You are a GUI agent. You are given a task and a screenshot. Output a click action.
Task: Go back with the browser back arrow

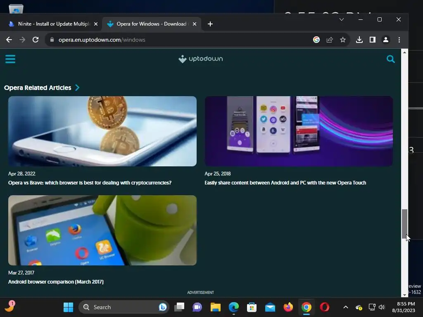(9, 40)
